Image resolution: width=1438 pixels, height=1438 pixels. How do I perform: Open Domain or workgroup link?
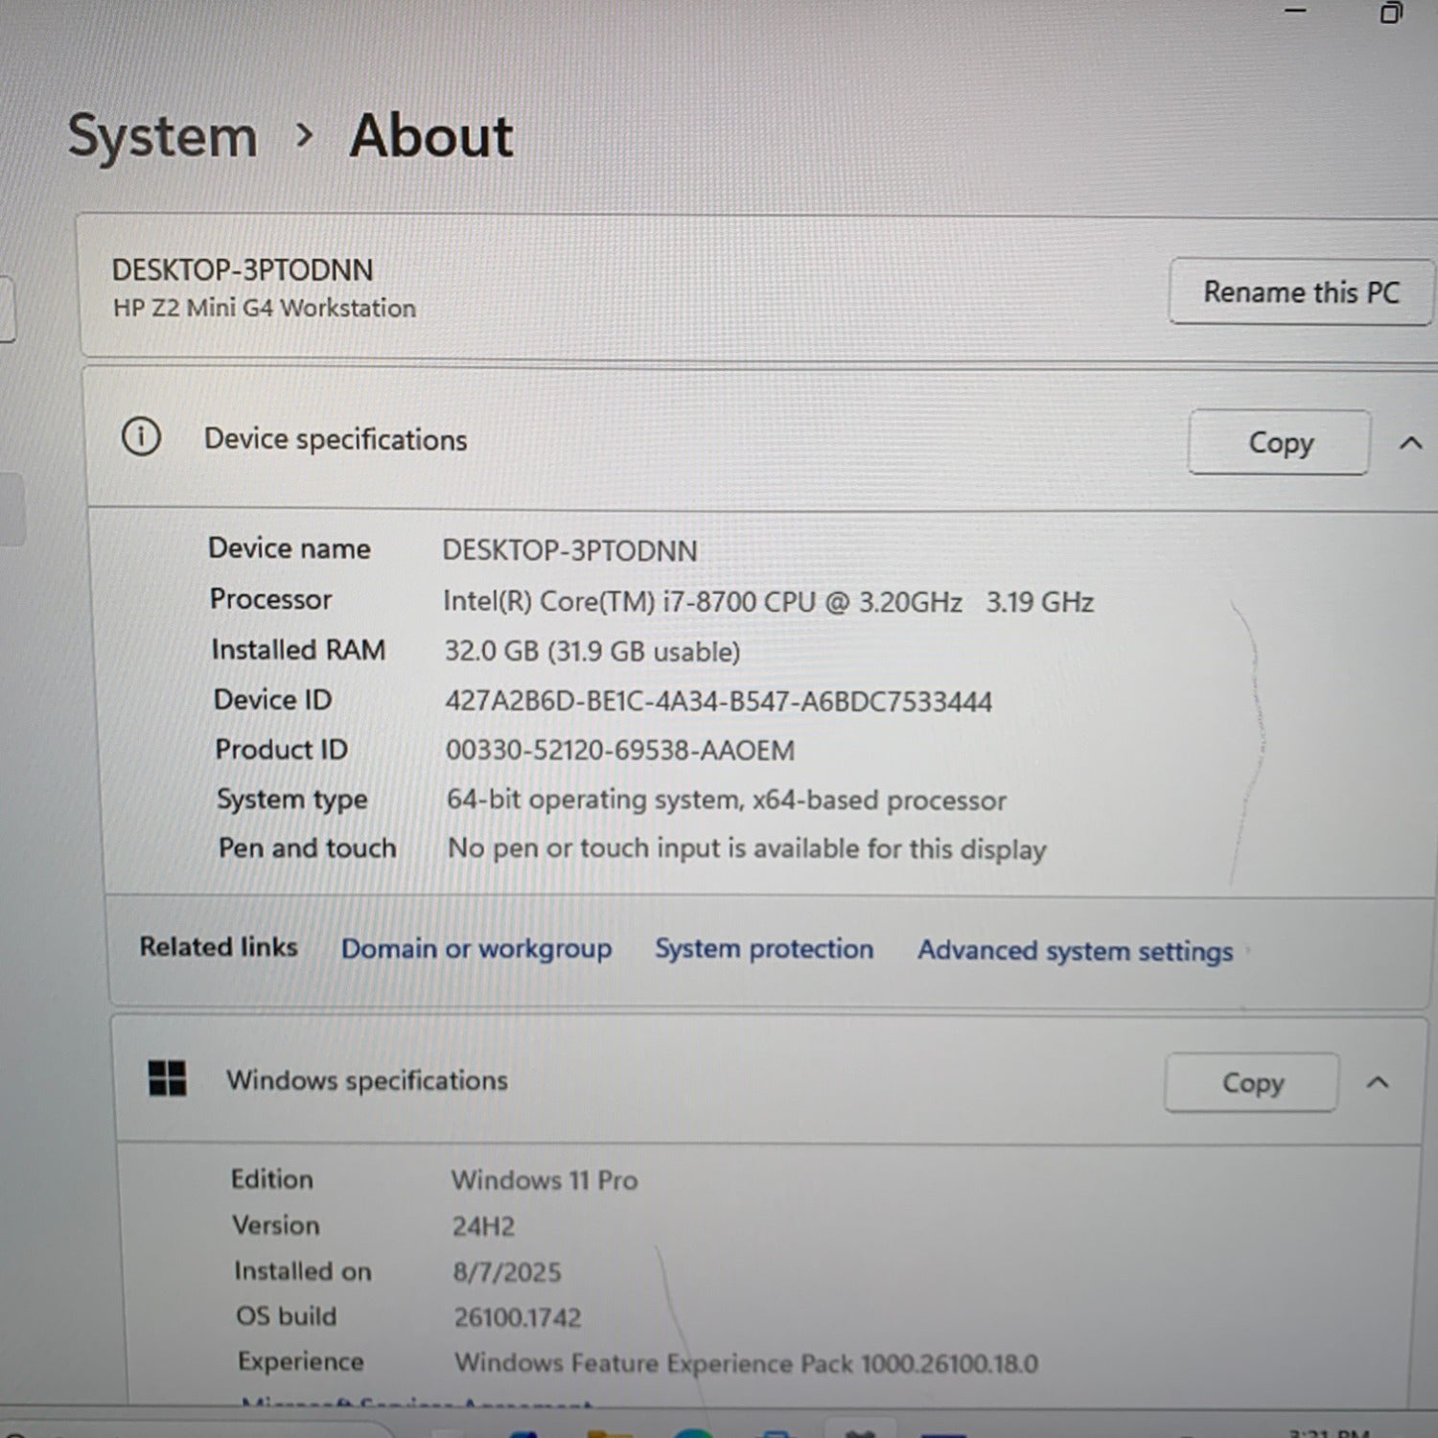pyautogui.click(x=476, y=948)
